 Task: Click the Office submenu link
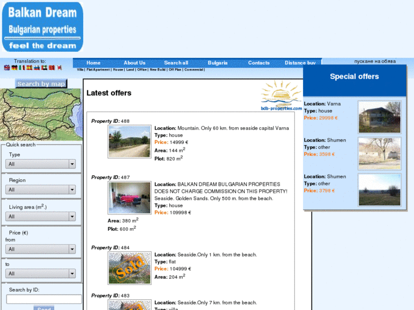click(x=142, y=69)
